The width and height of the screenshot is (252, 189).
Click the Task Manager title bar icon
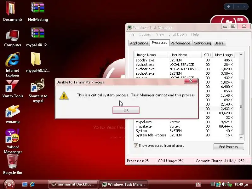[x=129, y=27]
